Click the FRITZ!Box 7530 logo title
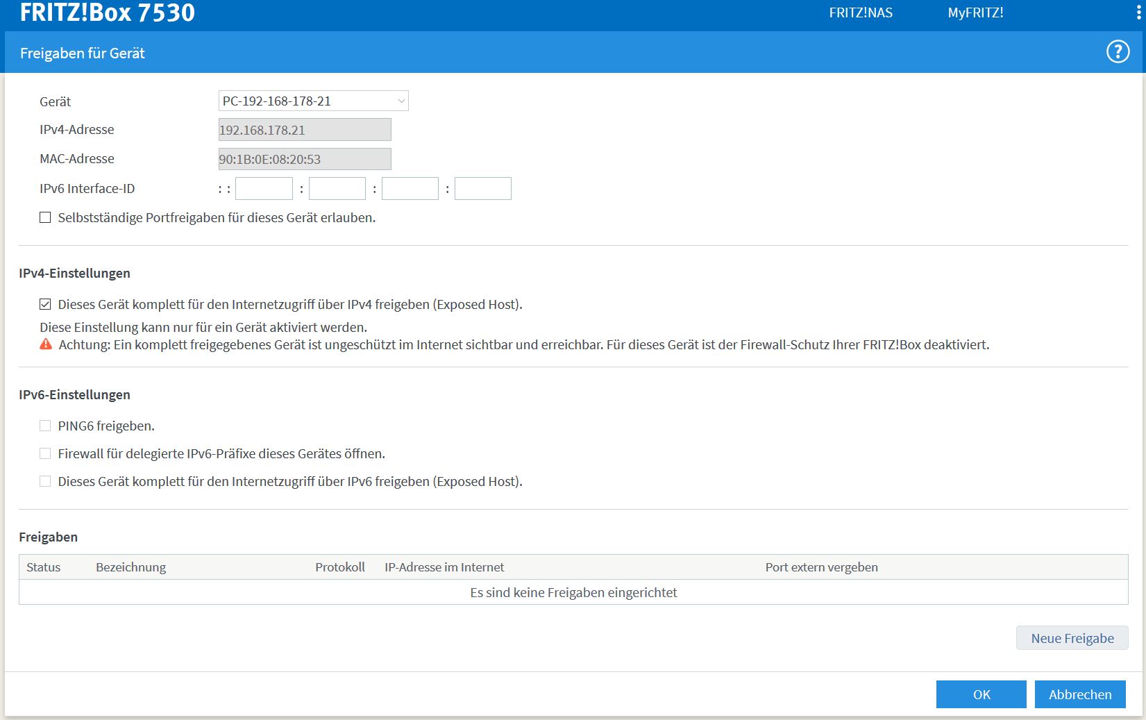The image size is (1146, 720). 108,12
